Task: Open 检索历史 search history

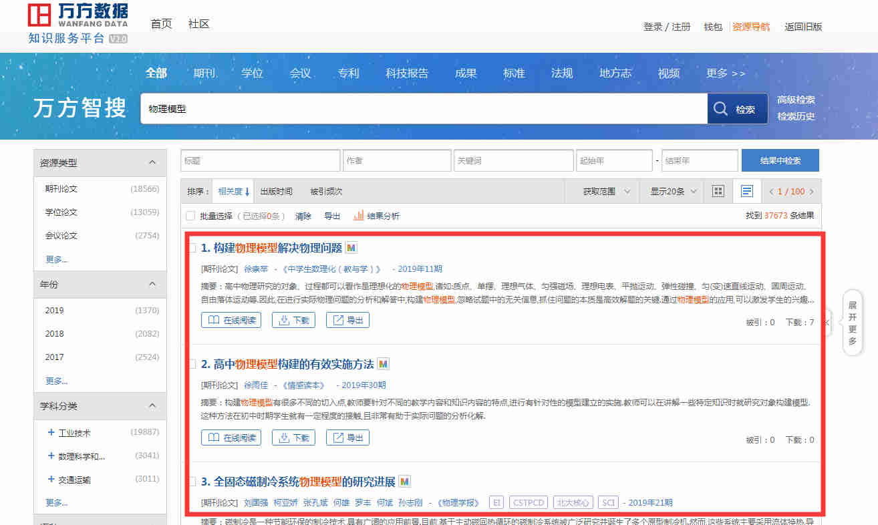Action: click(796, 117)
